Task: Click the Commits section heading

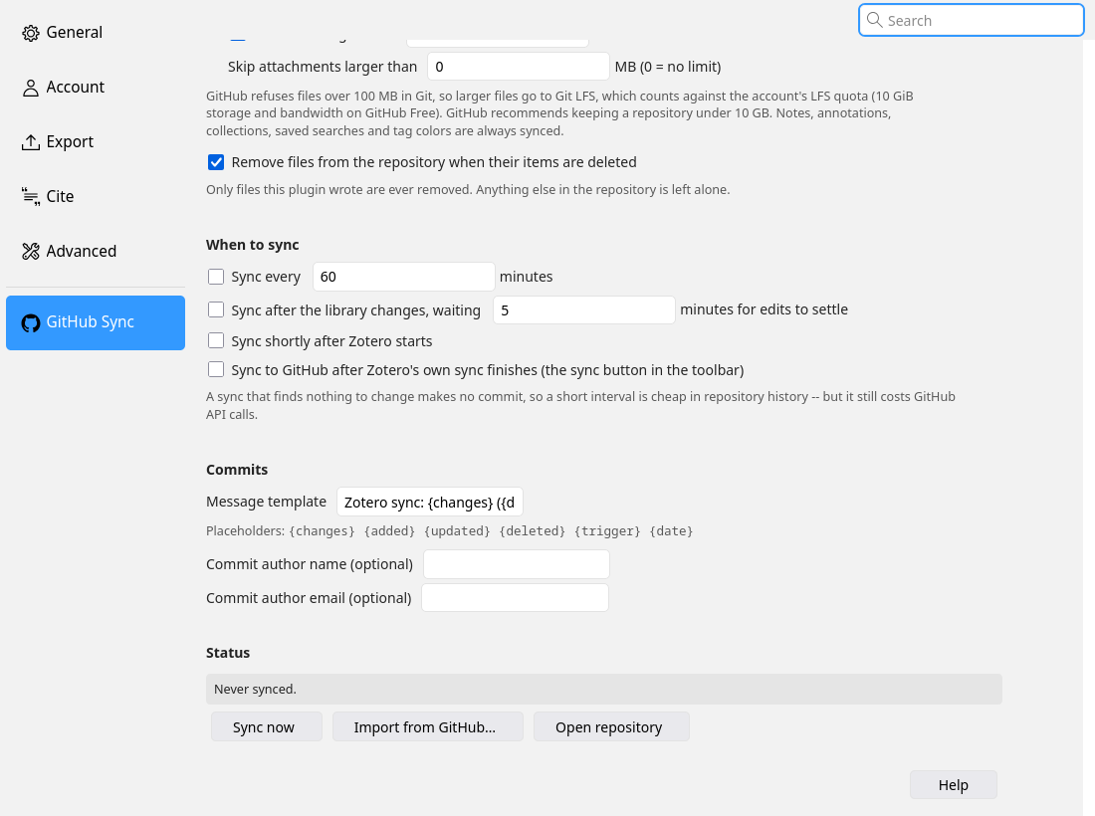Action: (237, 470)
